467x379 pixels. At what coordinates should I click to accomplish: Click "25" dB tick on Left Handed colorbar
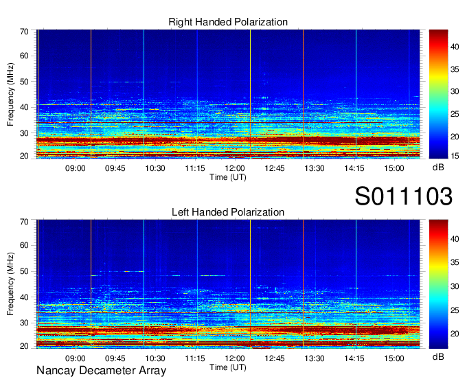455,310
